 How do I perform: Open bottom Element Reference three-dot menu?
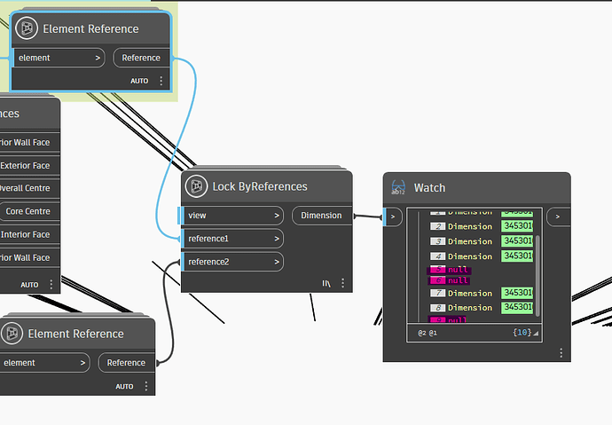(x=146, y=386)
